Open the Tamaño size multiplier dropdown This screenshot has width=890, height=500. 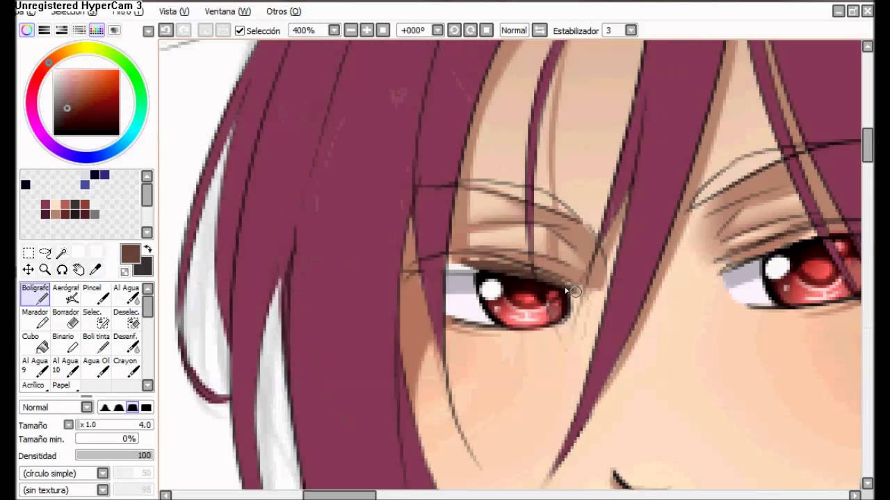(68, 424)
